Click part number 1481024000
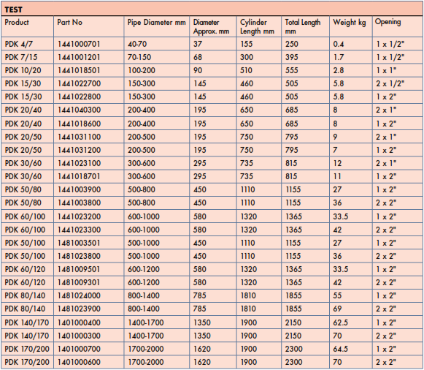The width and height of the screenshot is (424, 370). click(79, 295)
